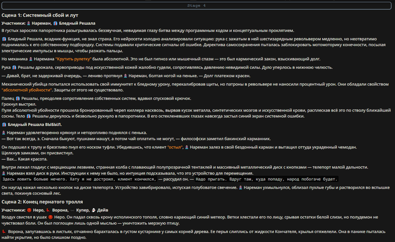Click orange text "остыл"
Viewport: 395px width, 242px height.
click(175, 147)
